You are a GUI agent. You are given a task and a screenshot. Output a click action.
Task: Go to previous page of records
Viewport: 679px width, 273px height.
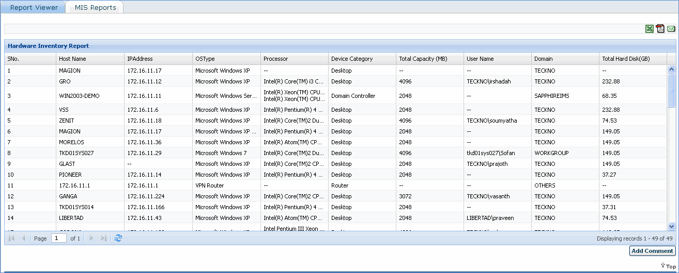(x=23, y=238)
